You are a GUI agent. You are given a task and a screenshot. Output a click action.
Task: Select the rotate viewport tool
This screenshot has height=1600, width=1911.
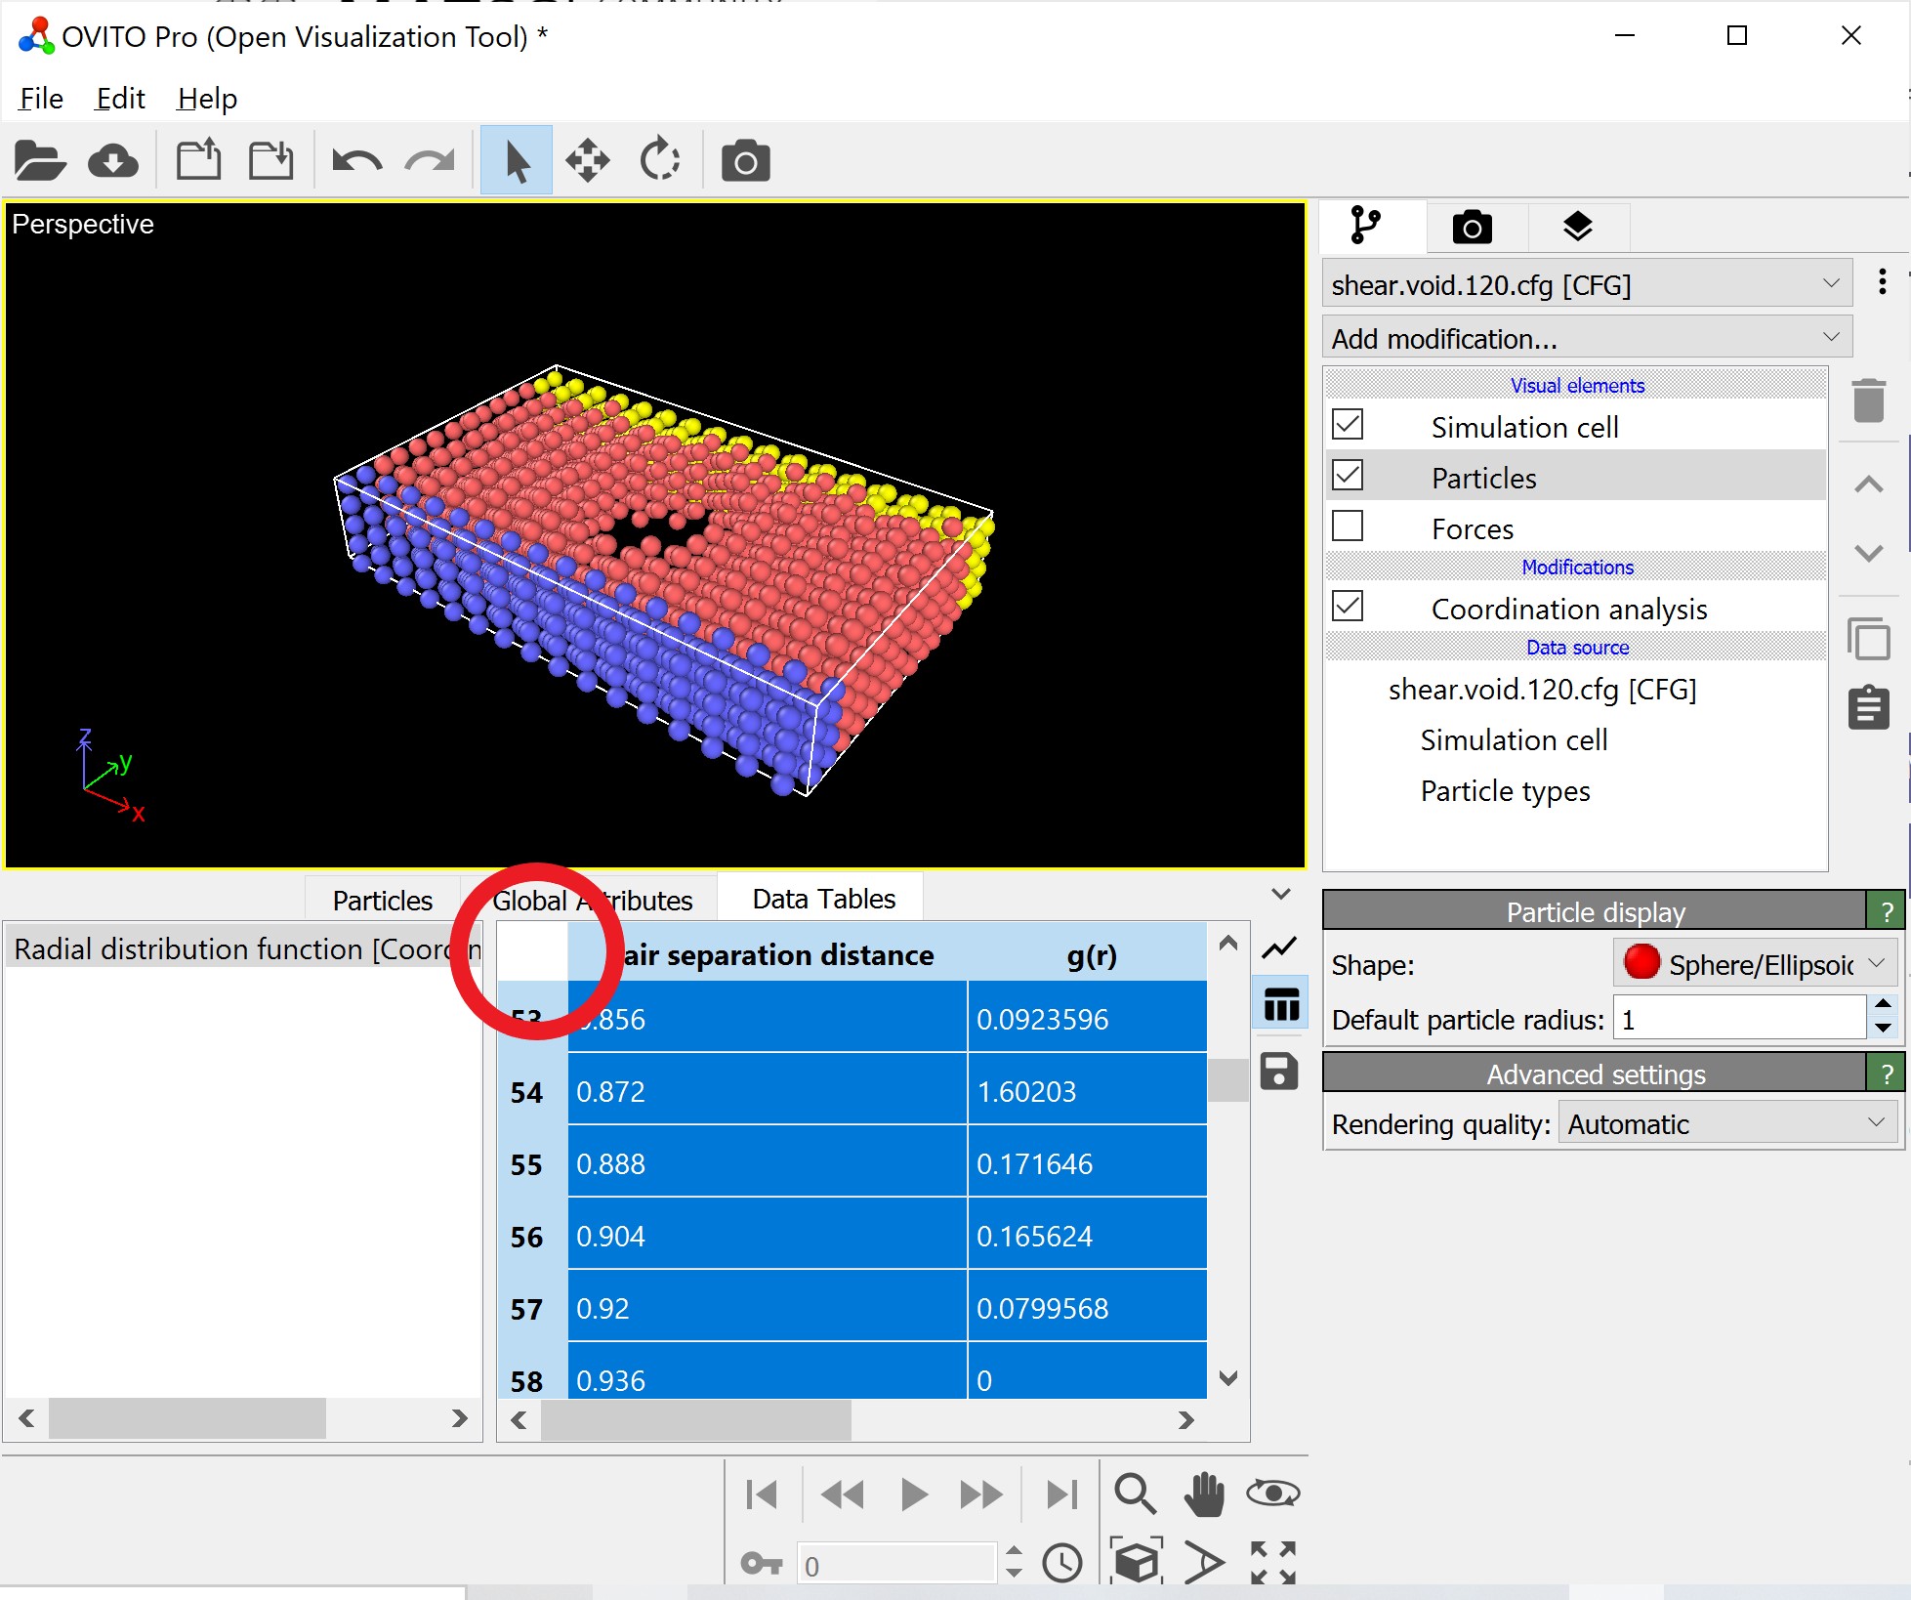(660, 161)
